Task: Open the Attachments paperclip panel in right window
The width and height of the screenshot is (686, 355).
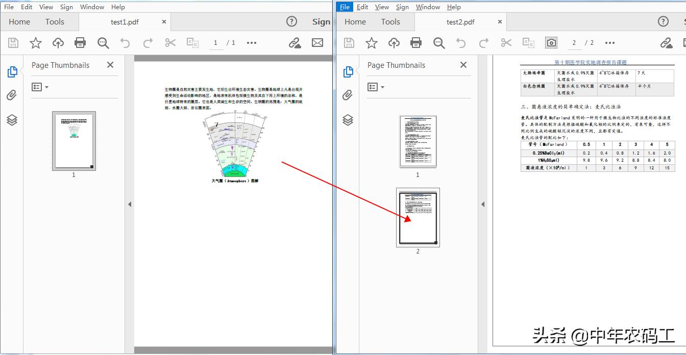Action: [x=348, y=95]
